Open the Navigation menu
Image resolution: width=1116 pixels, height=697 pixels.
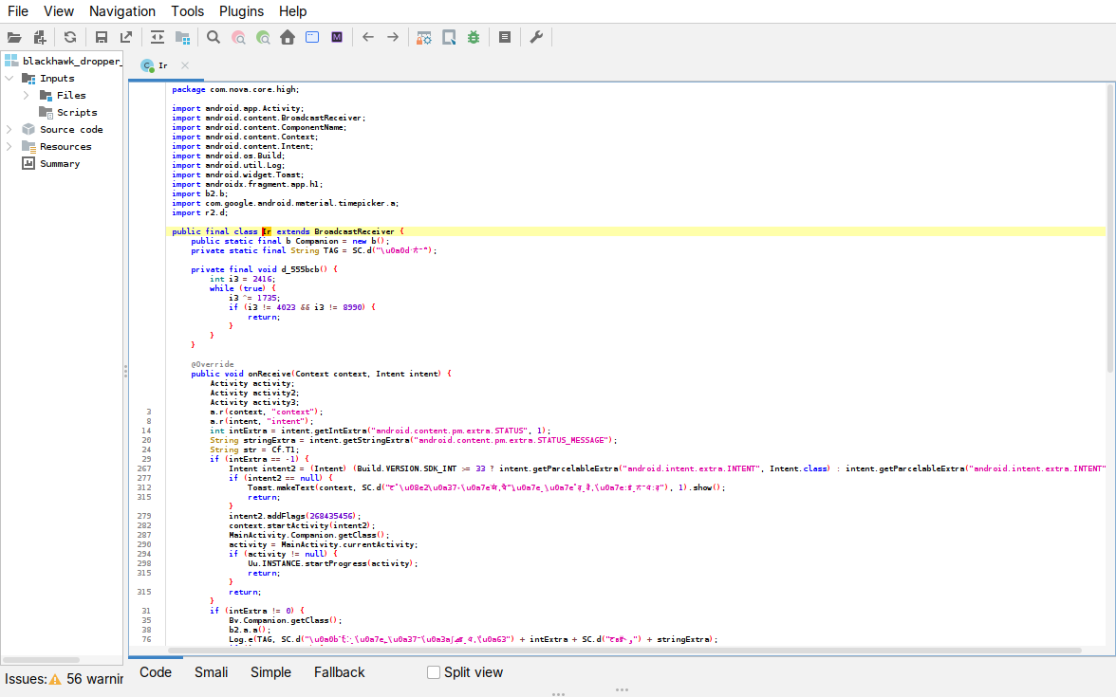click(122, 11)
